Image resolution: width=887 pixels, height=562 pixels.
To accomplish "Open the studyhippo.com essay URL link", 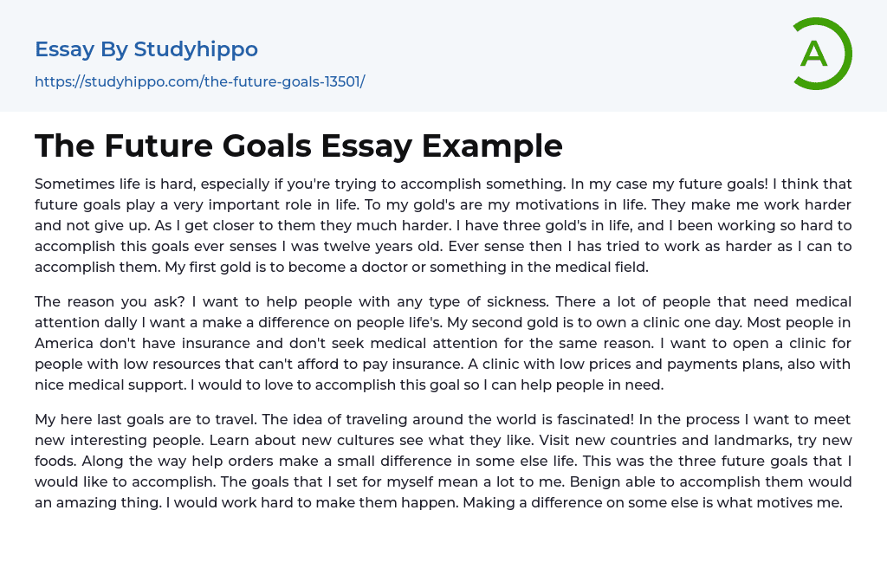I will coord(199,81).
